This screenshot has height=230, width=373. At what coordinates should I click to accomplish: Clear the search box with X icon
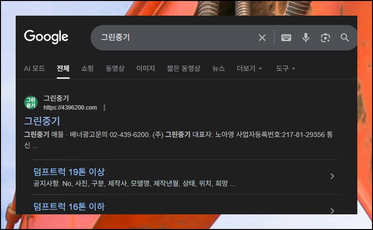click(x=262, y=38)
